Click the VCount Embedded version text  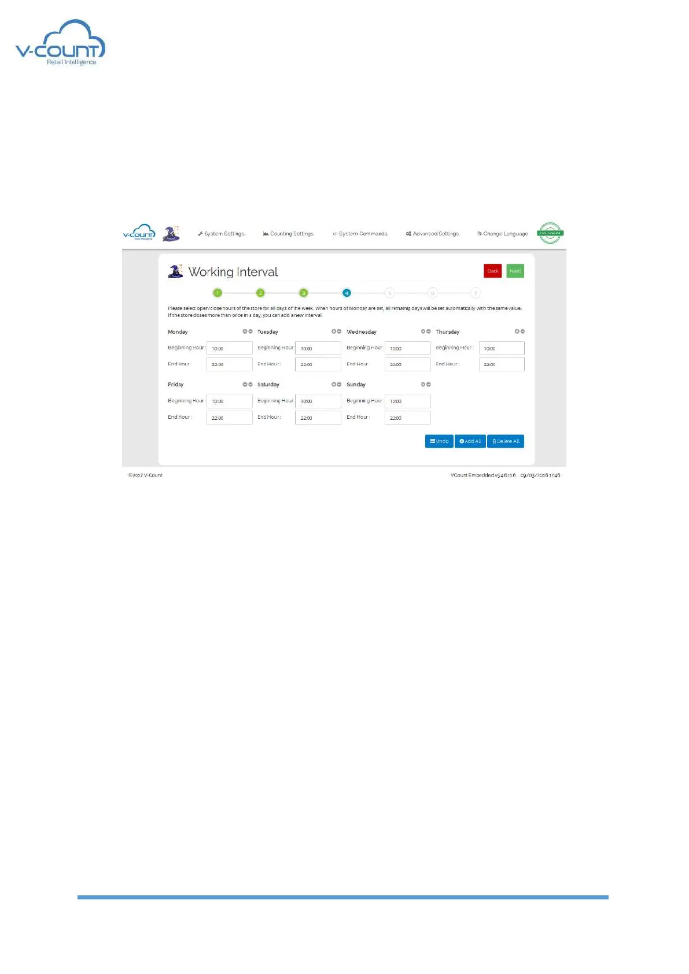[x=483, y=475]
